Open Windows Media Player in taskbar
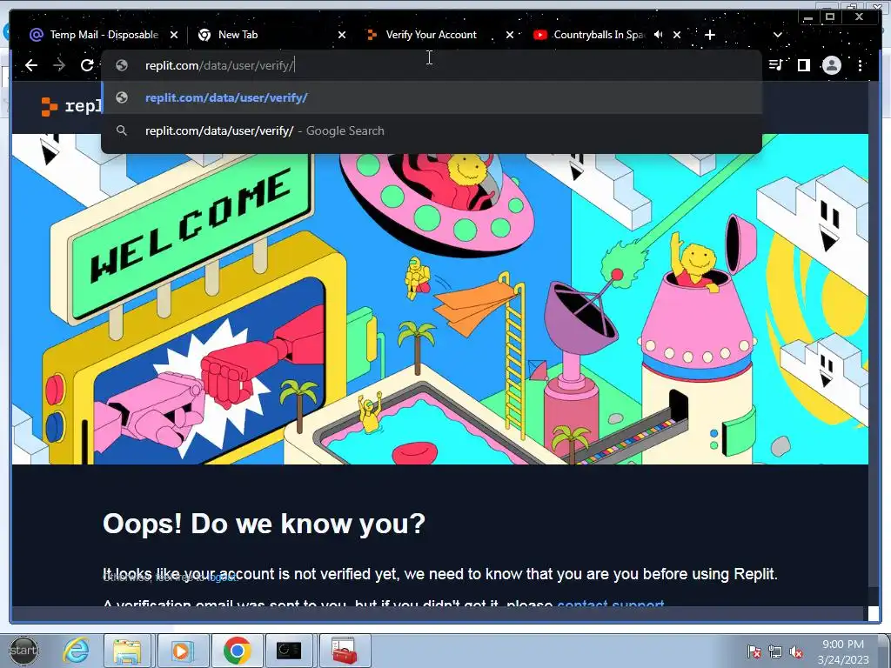The image size is (891, 668). pos(181,651)
